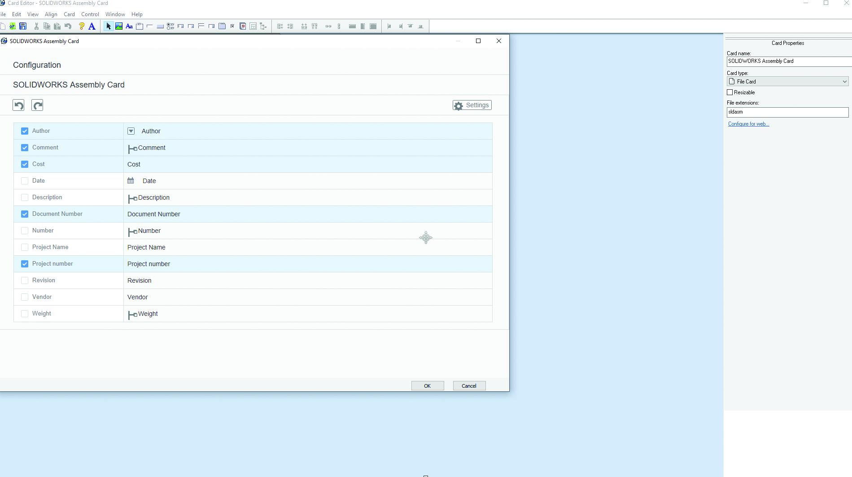852x477 pixels.
Task: Click the blue letter A font icon
Action: [x=92, y=26]
